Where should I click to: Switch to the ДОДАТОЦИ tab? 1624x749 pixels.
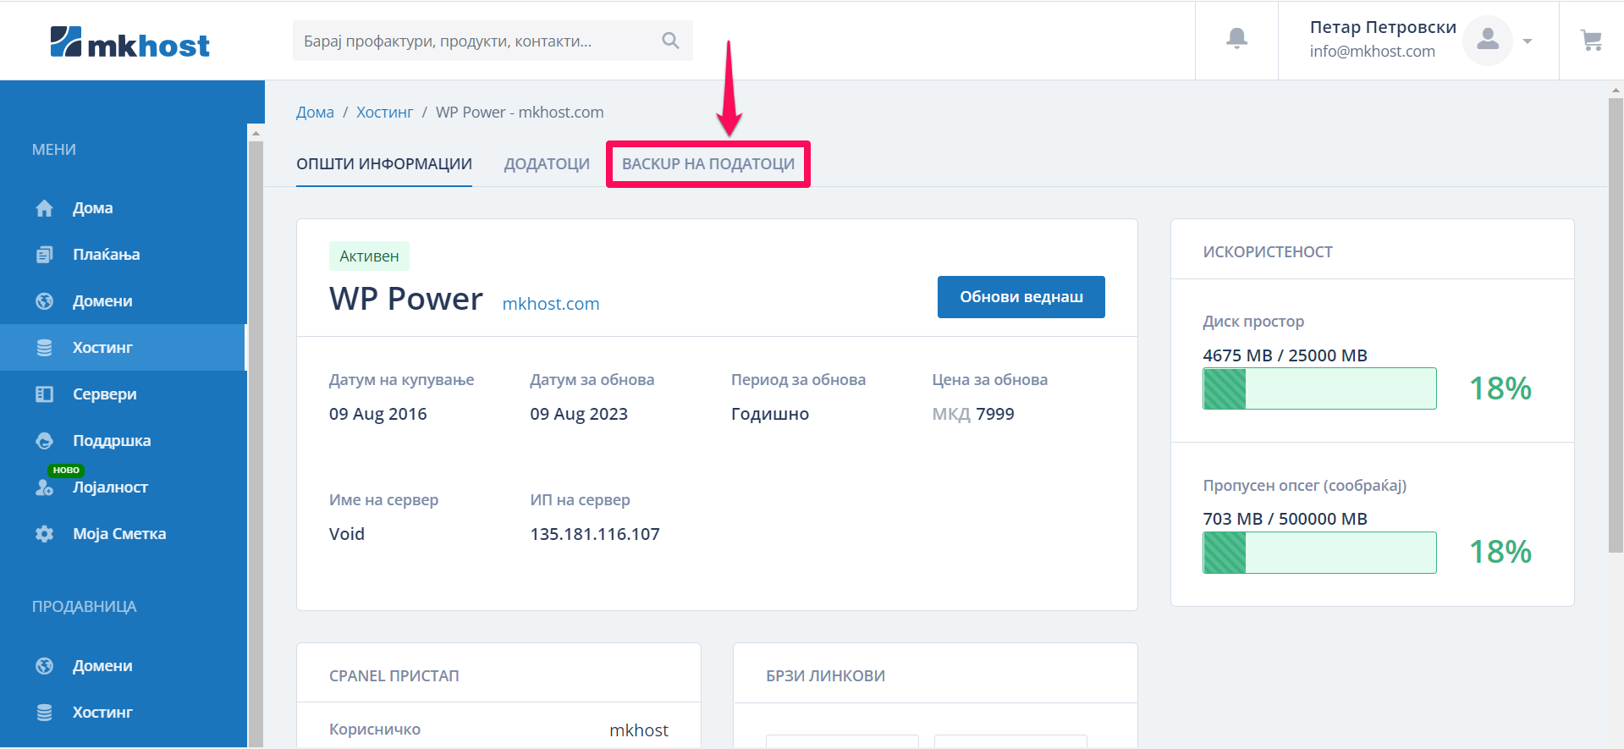point(547,164)
